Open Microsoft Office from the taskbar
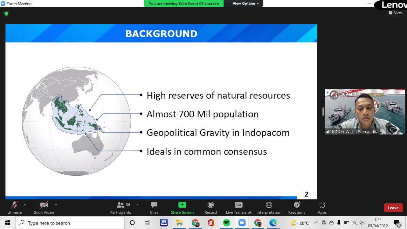This screenshot has height=229, width=407. point(211,223)
